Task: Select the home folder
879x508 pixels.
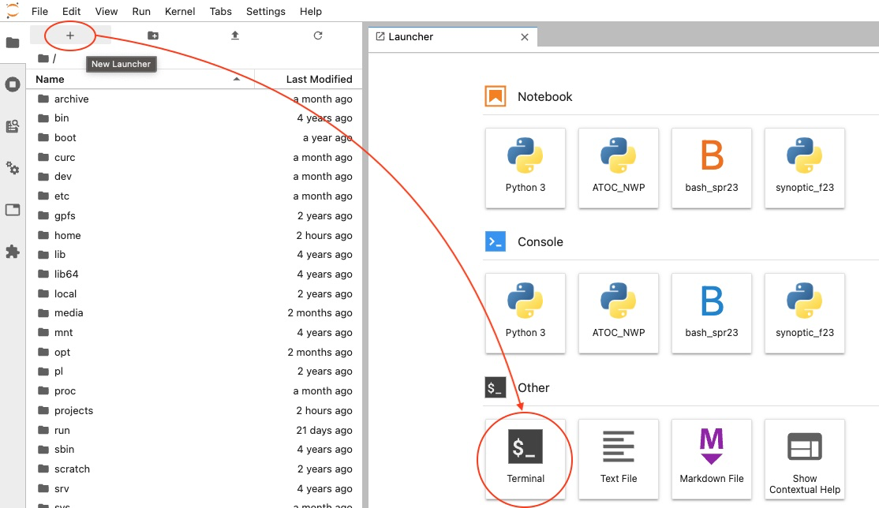Action: tap(195, 235)
